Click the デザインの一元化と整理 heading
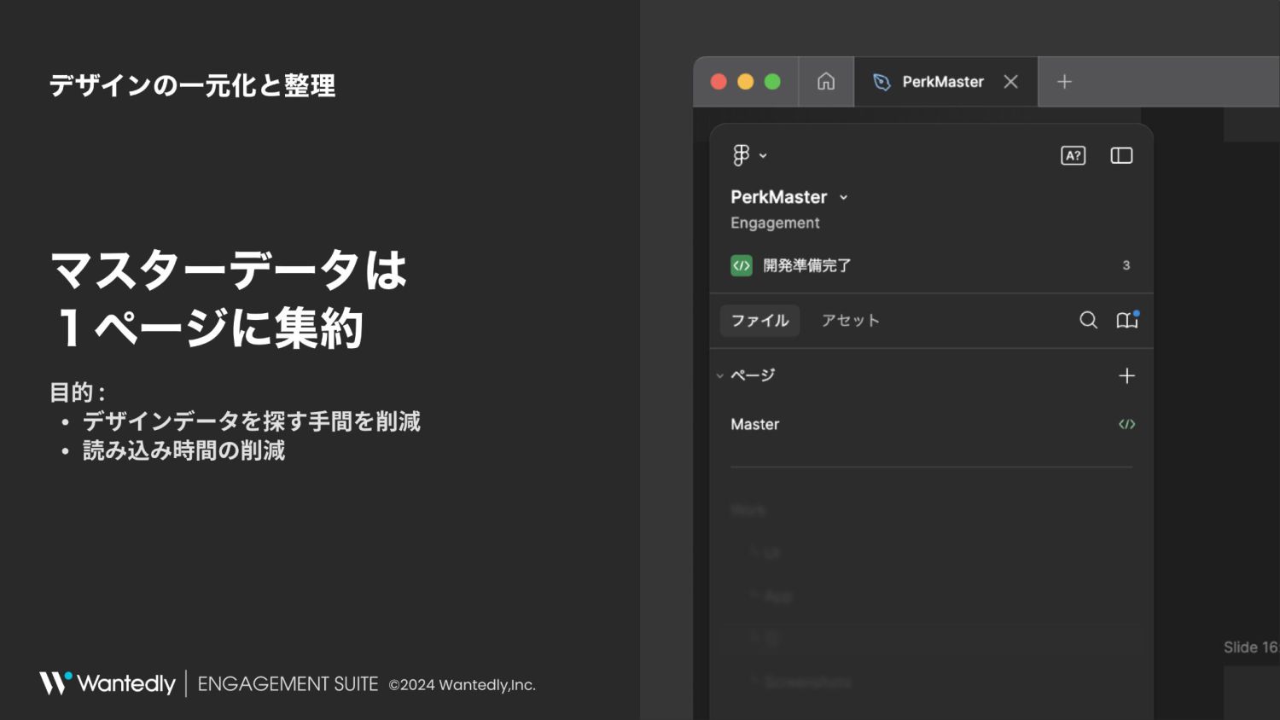 point(192,85)
